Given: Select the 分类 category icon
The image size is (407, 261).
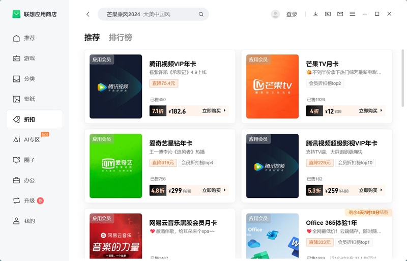Looking at the screenshot, I should tap(16, 79).
